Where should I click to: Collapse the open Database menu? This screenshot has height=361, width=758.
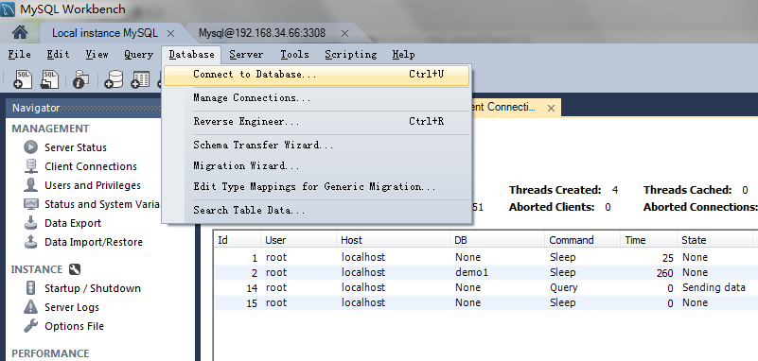[191, 55]
